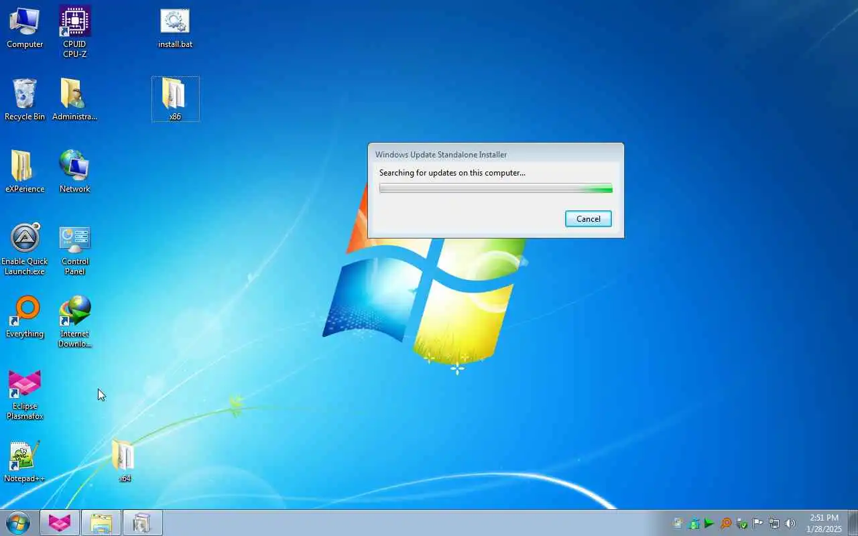This screenshot has width=858, height=536.
Task: Click the update search progress bar
Action: click(495, 188)
